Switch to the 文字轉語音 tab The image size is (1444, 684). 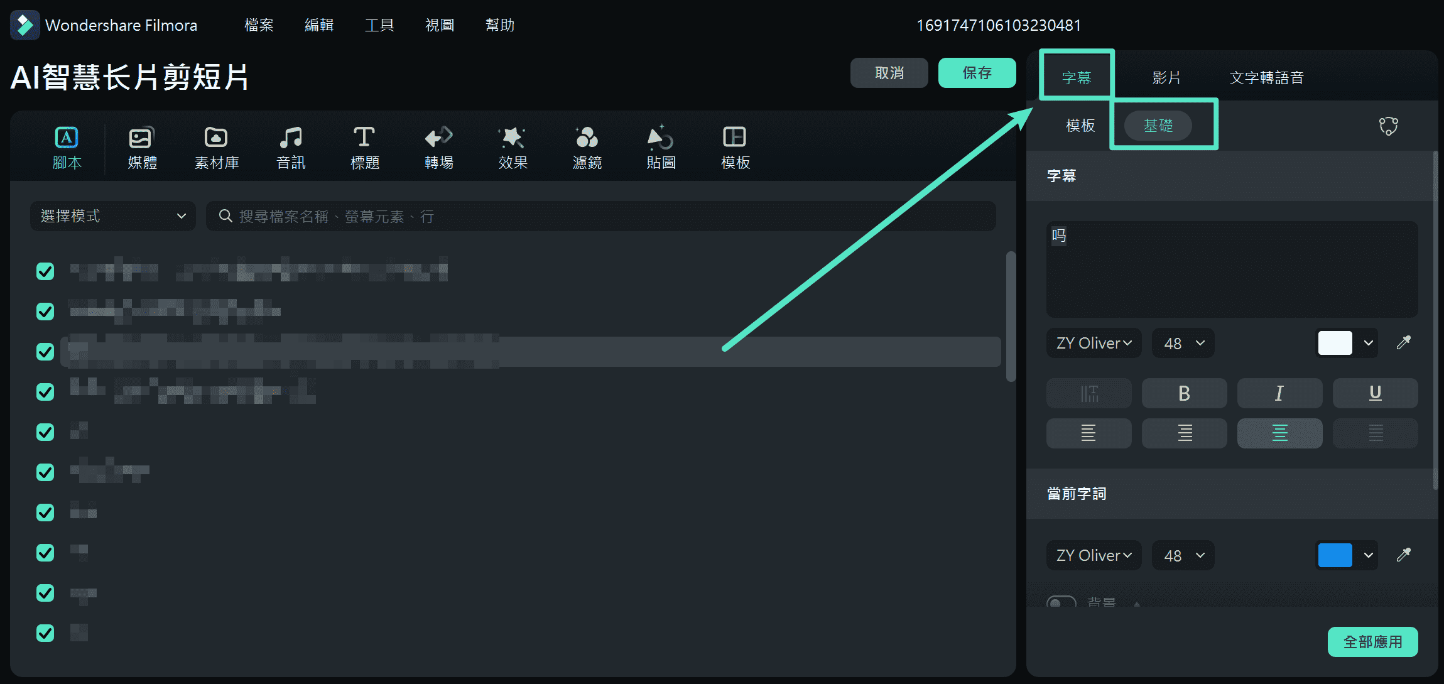click(1266, 77)
